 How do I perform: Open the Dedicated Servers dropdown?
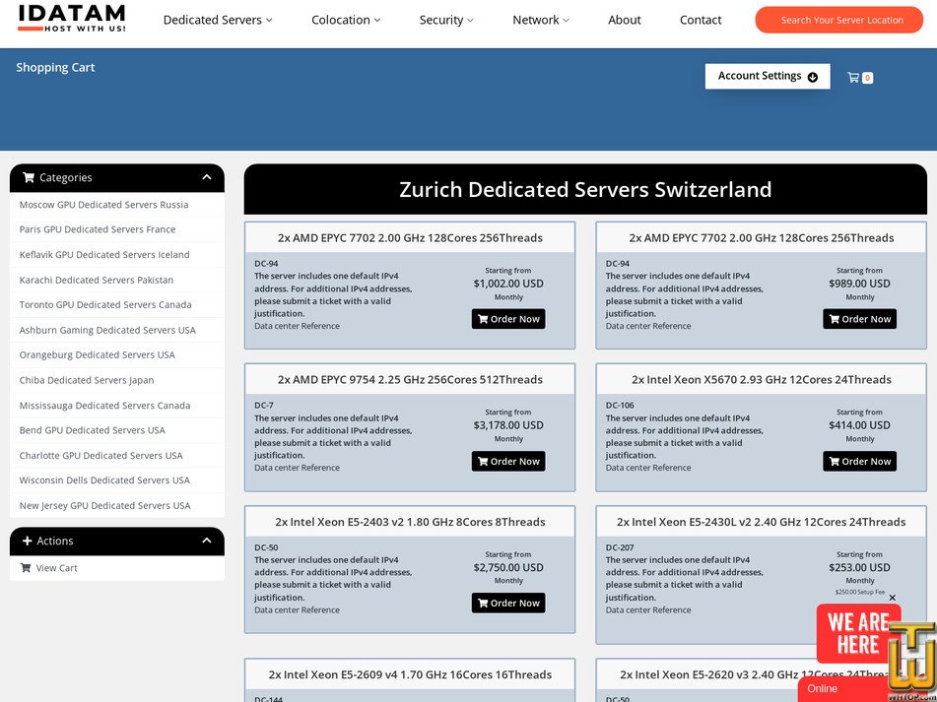coord(217,19)
